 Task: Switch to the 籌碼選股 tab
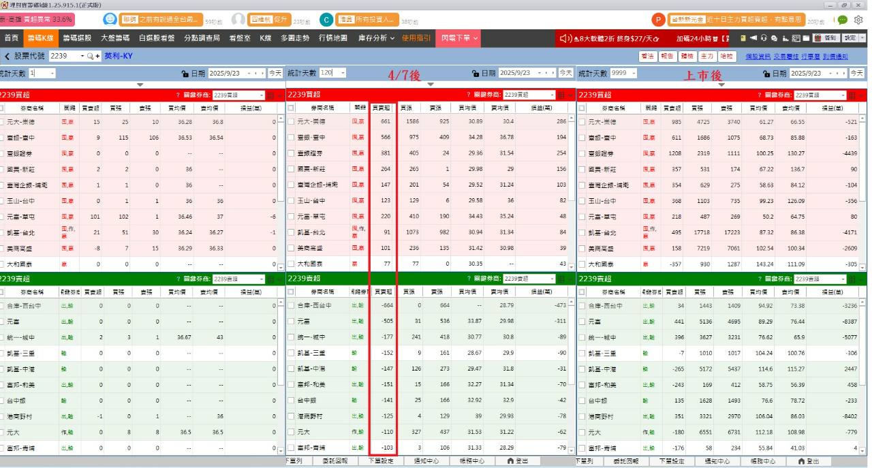(77, 38)
